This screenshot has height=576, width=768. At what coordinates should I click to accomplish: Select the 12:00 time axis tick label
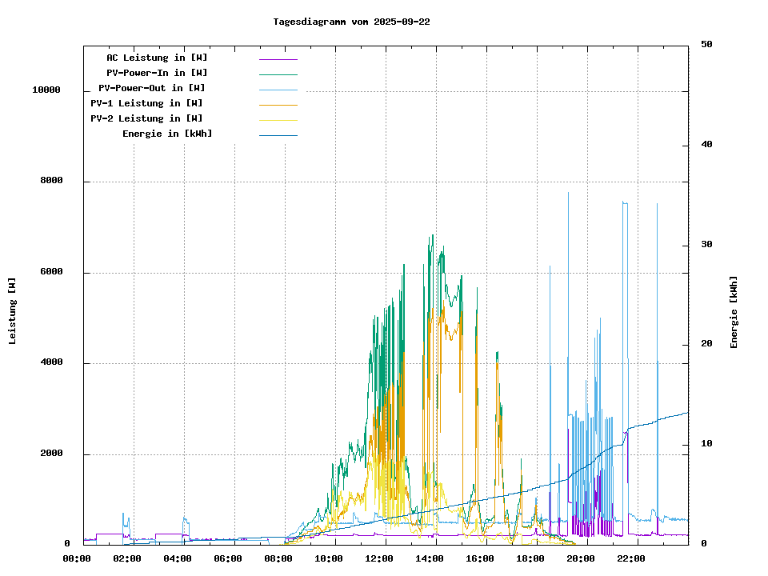tap(379, 558)
